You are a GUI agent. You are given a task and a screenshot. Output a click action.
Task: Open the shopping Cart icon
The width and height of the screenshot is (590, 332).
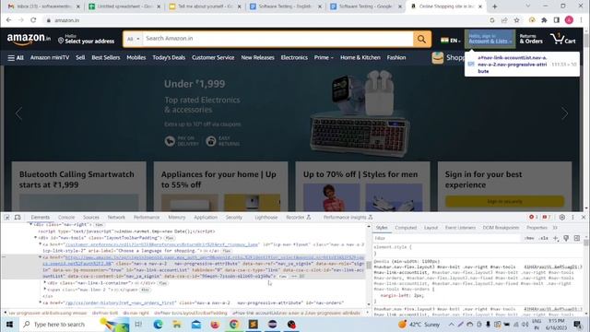(x=563, y=39)
